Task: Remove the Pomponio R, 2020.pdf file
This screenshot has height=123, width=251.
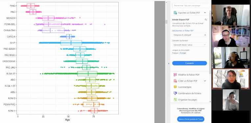Action: [x=205, y=35]
